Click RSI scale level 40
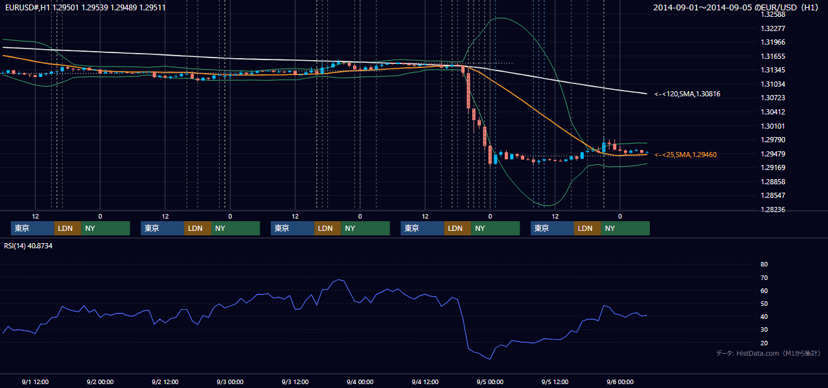The image size is (828, 388). pyautogui.click(x=764, y=317)
